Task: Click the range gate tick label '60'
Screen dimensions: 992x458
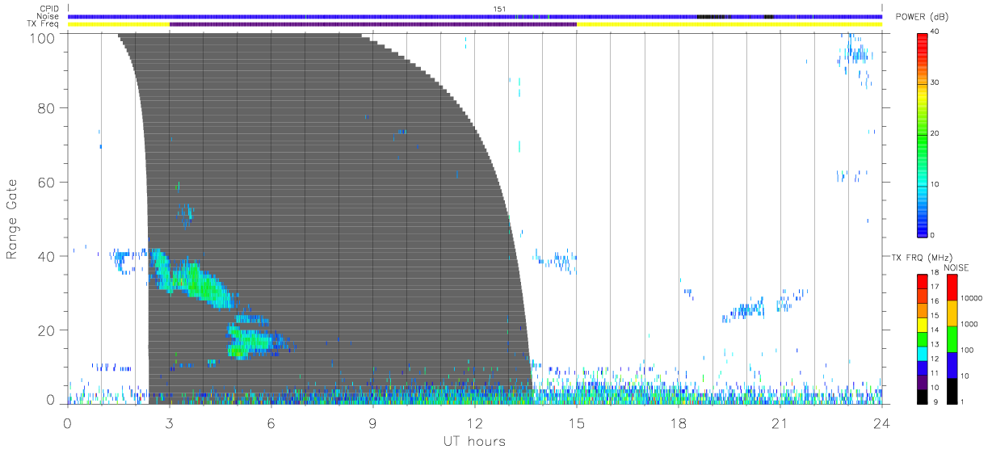Action: pyautogui.click(x=47, y=183)
